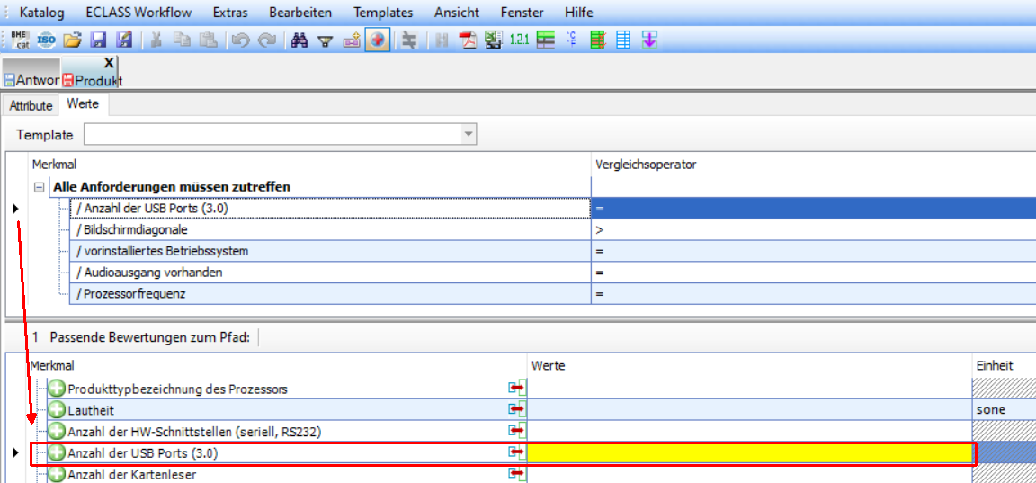Open the ECLASS Workflow menu
This screenshot has width=1036, height=483.
coord(138,13)
